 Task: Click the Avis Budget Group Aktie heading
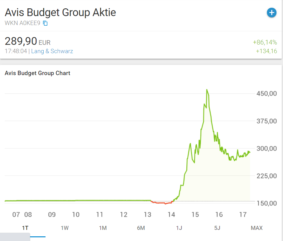60,12
